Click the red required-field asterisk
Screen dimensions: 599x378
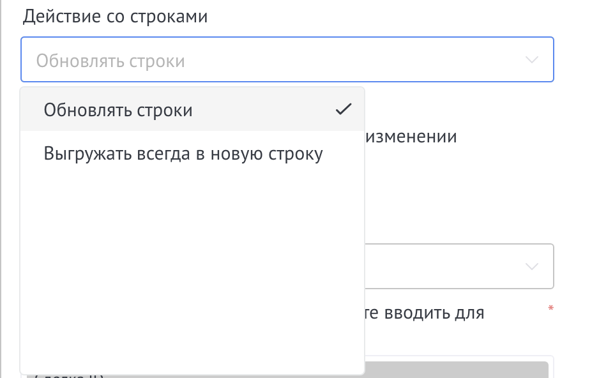click(550, 309)
